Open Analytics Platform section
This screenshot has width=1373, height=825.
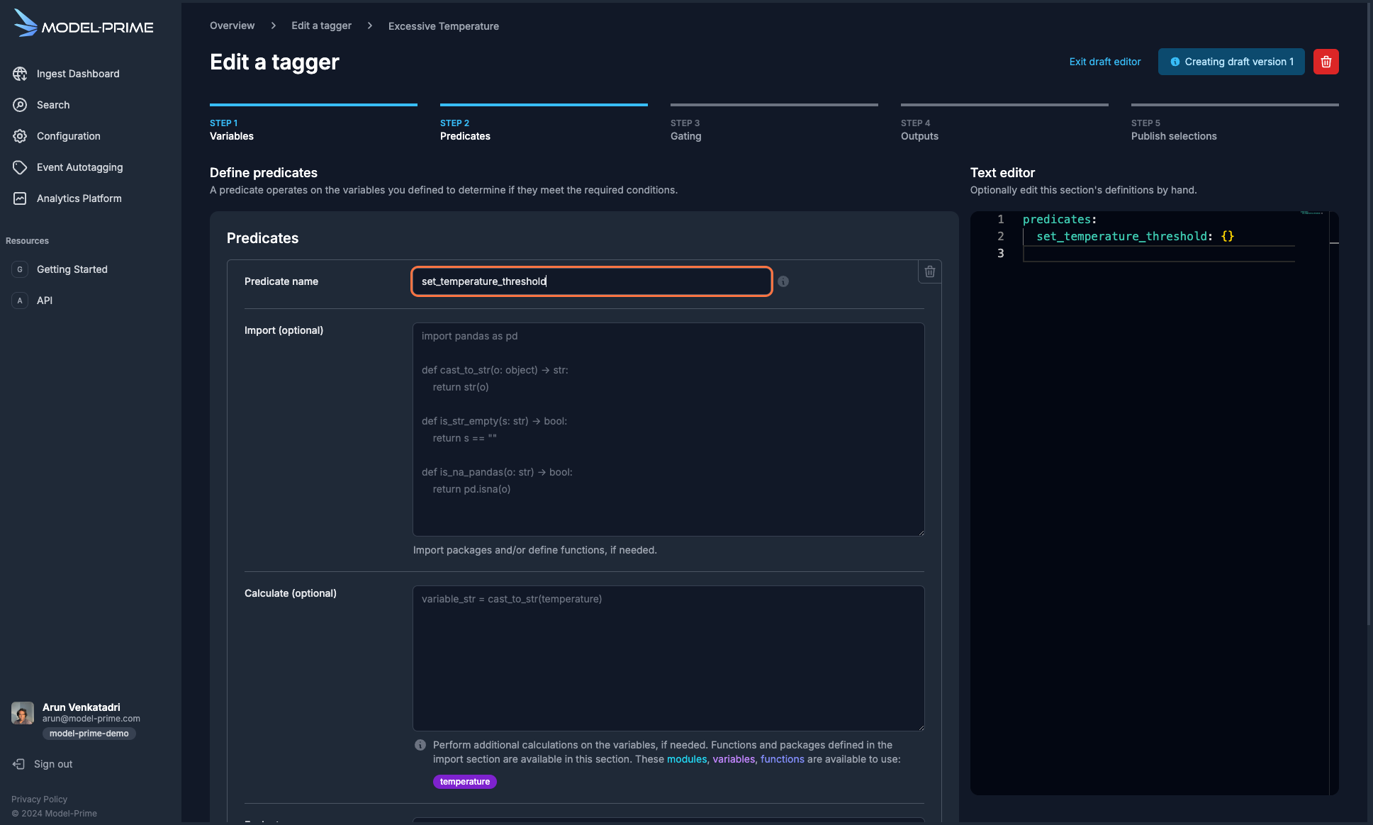[79, 198]
